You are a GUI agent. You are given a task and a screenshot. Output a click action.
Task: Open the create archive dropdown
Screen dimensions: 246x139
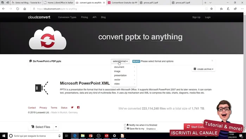click(x=203, y=69)
